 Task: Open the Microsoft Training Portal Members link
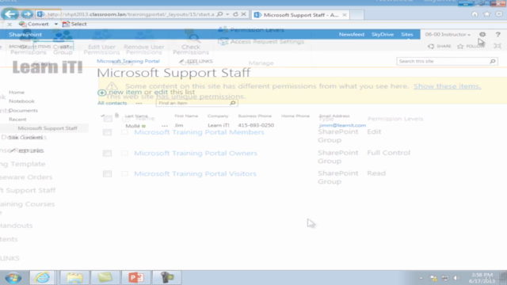(199, 132)
